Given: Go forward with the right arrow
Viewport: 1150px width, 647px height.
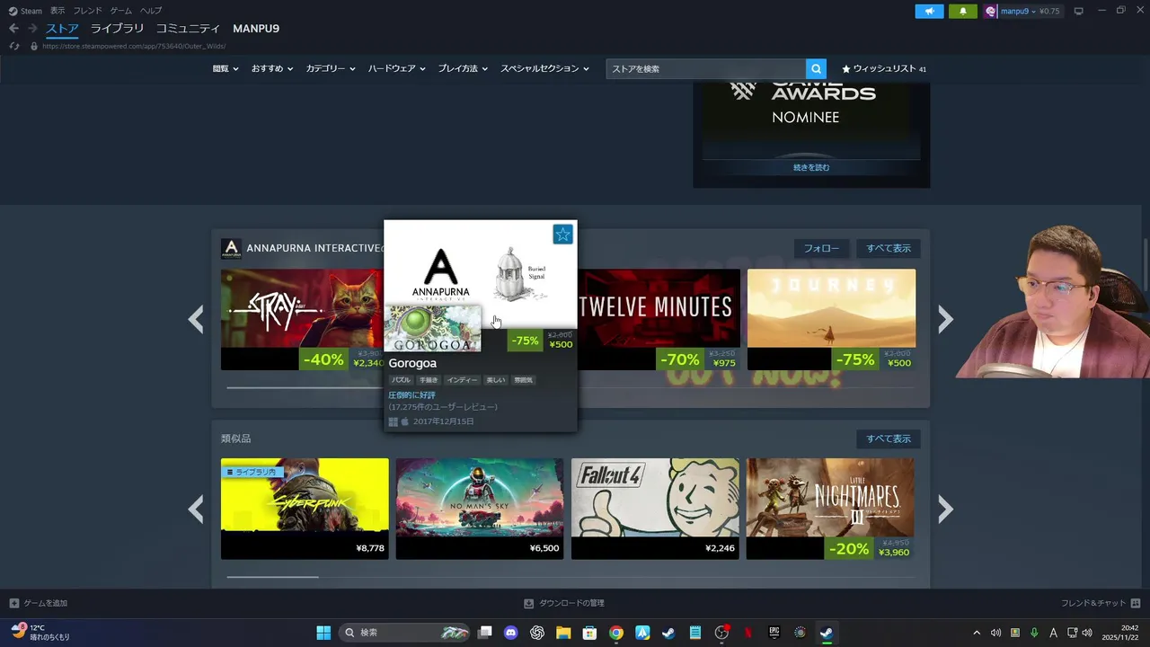Looking at the screenshot, I should [x=32, y=29].
